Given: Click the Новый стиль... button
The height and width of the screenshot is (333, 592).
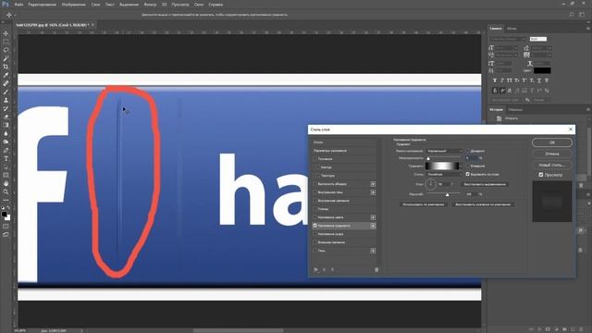Looking at the screenshot, I should click(x=552, y=165).
